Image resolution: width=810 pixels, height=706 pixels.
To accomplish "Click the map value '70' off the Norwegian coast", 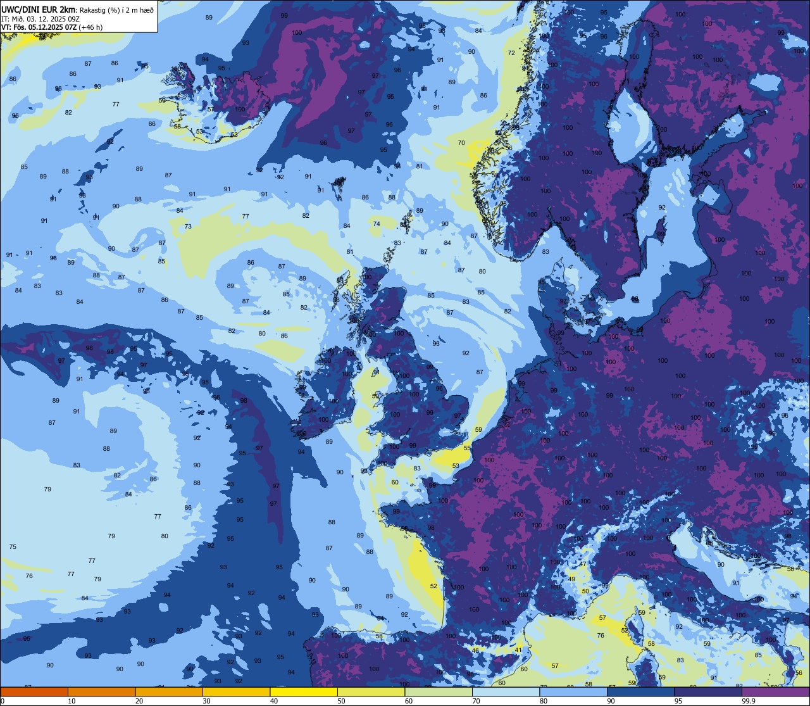I will (461, 143).
